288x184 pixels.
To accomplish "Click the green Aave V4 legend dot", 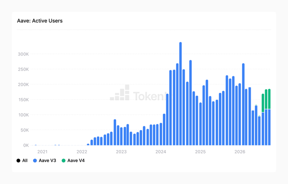I will pyautogui.click(x=64, y=161).
